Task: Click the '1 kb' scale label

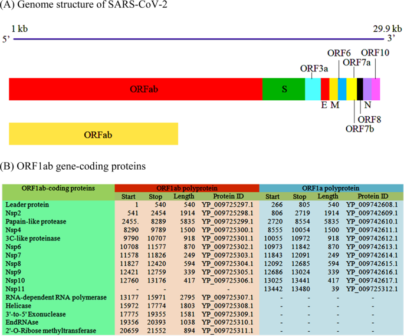Action: click(19, 29)
